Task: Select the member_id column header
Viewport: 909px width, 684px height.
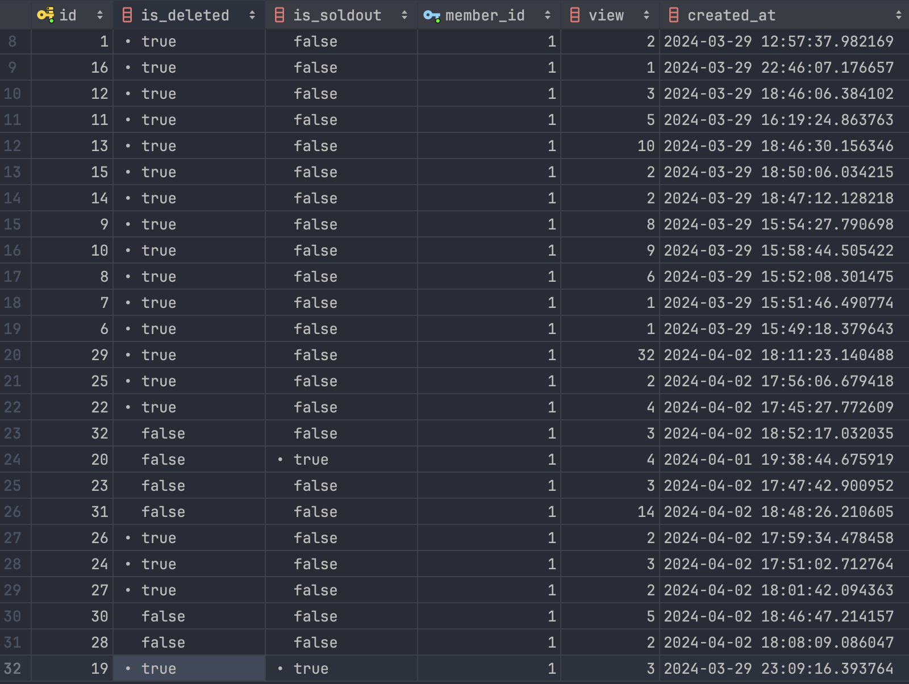Action: [x=489, y=15]
